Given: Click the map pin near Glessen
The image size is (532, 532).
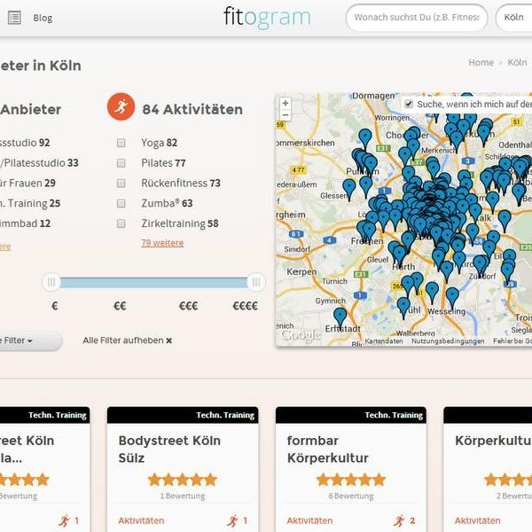Looking at the screenshot, I should (x=349, y=188).
